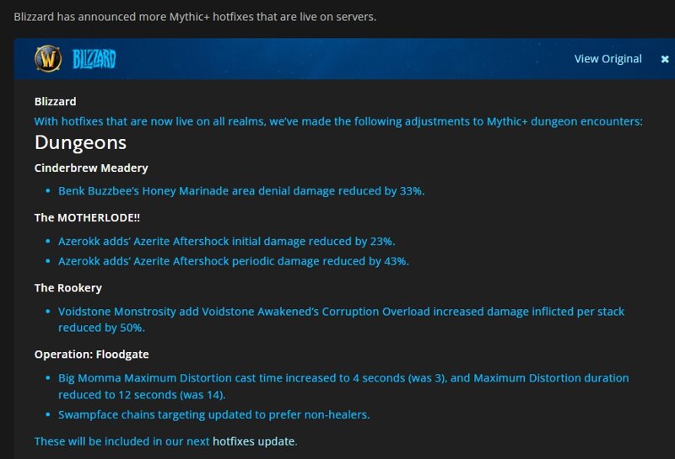The width and height of the screenshot is (675, 459).
Task: Select the Big Momma Maximum Distortion line
Action: tap(343, 386)
